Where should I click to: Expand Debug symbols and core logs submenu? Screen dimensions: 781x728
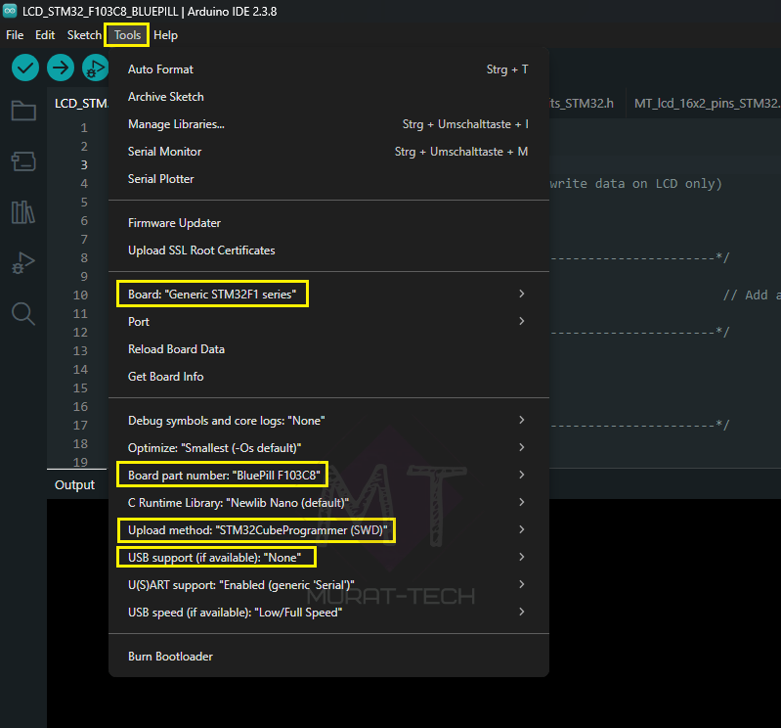(328, 421)
